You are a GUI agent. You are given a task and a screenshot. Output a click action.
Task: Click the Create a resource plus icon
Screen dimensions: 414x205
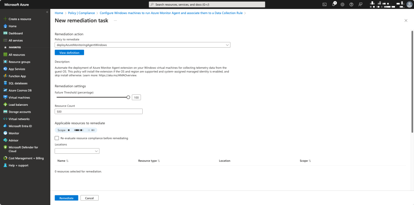point(5,19)
